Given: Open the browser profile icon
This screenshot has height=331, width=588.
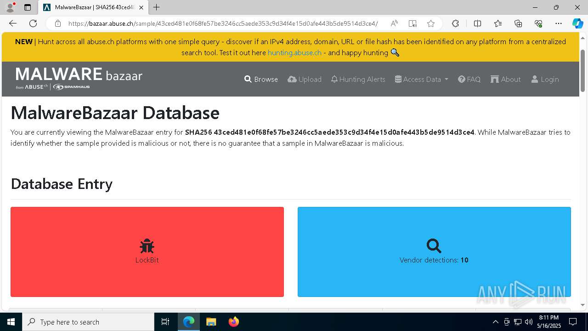Looking at the screenshot, I should 11,7.
